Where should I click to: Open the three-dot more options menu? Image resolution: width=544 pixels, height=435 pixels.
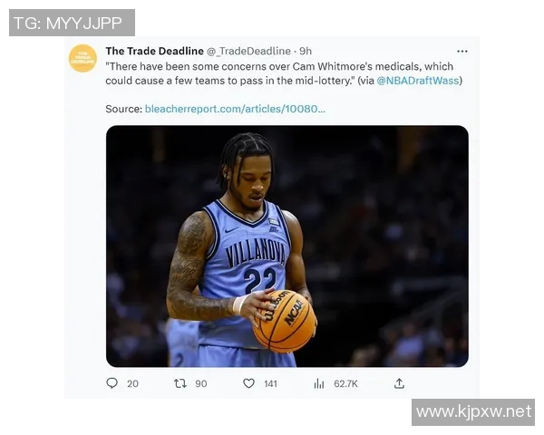[462, 52]
